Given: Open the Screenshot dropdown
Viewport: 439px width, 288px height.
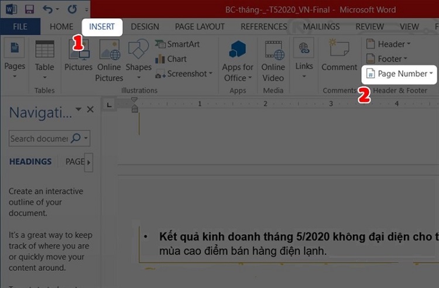Looking at the screenshot, I should [184, 74].
